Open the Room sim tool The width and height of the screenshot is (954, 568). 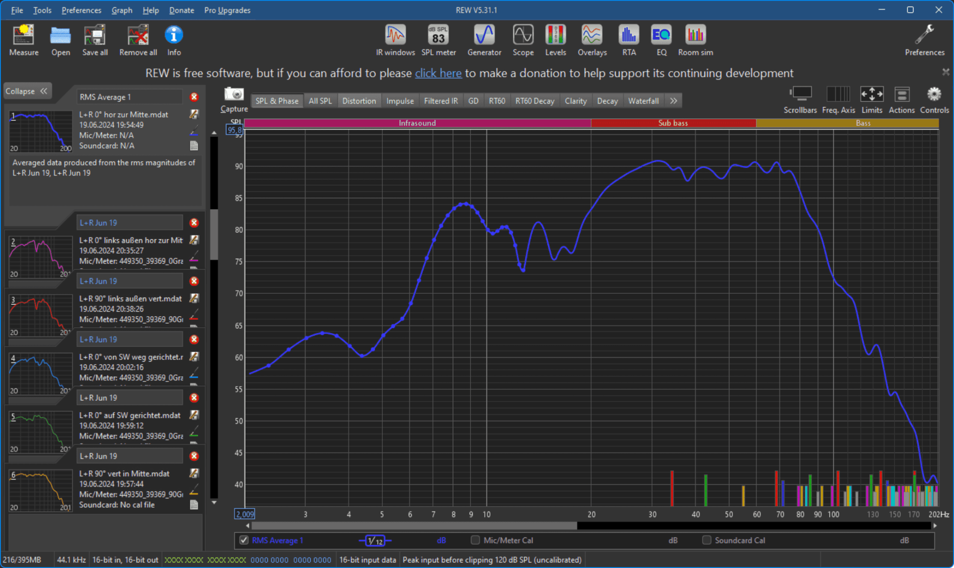(x=695, y=40)
